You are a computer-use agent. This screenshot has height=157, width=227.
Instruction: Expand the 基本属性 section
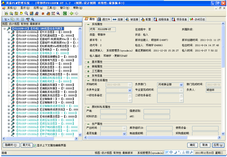click(x=88, y=62)
